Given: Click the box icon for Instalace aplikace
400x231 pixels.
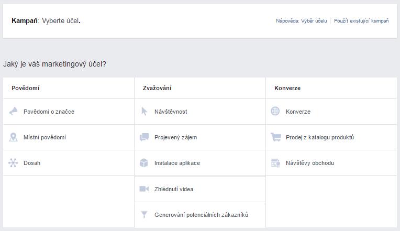Looking at the screenshot, I should click(x=144, y=163).
